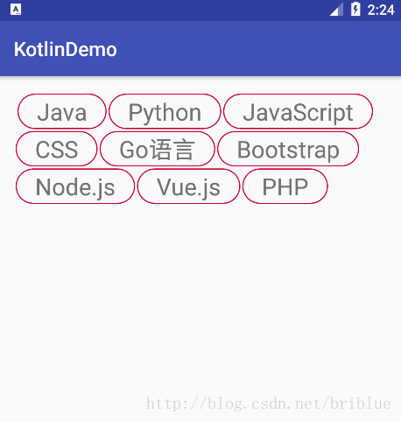
Task: Tap the Java tag
Action: 62,111
